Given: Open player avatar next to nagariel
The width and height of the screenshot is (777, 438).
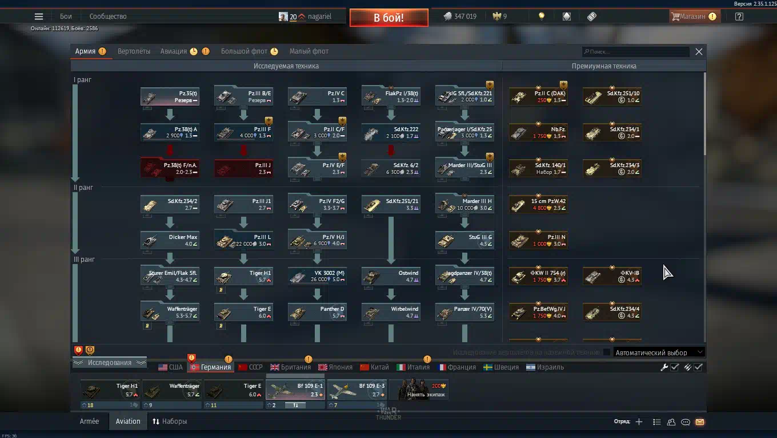Looking at the screenshot, I should 283,17.
